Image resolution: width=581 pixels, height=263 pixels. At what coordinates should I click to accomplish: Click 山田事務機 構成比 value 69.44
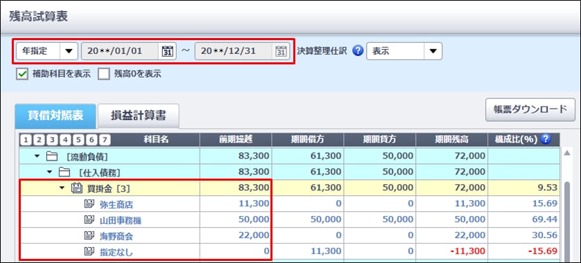click(x=544, y=219)
